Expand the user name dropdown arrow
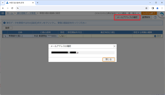165x95 pixels. [x=138, y=13]
